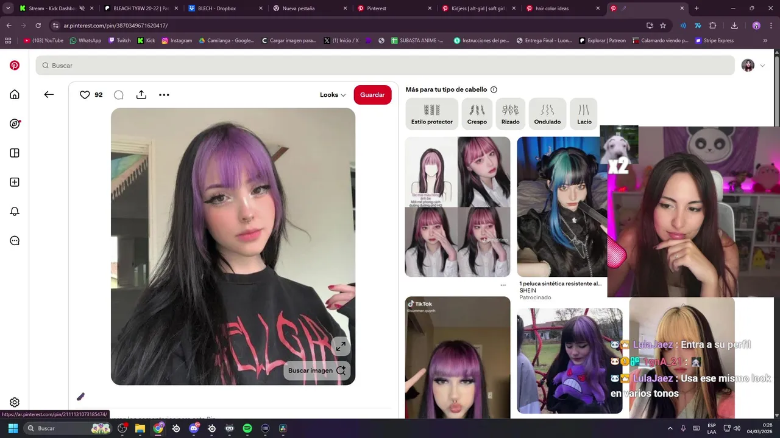The width and height of the screenshot is (780, 438).
Task: Open Spotify from the taskbar
Action: pyautogui.click(x=247, y=428)
